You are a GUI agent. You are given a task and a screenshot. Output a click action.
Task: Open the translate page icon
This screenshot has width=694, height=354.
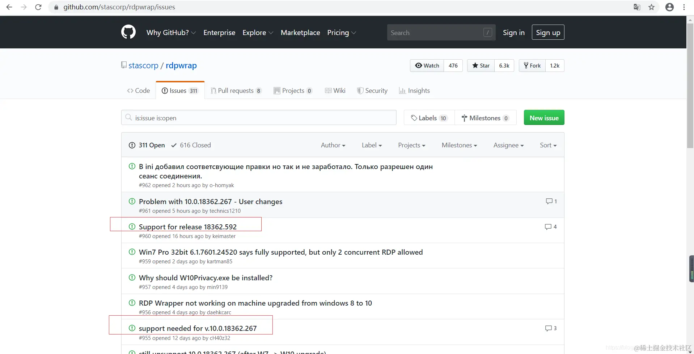637,7
